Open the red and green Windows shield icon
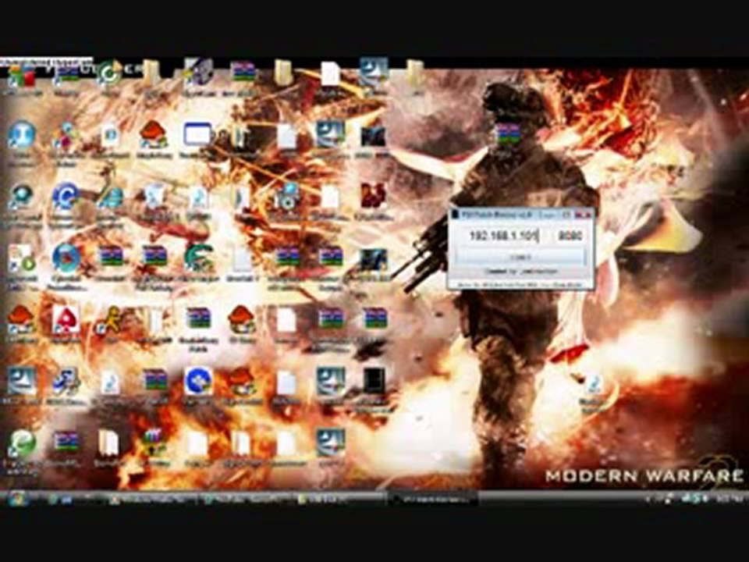Image resolution: width=749 pixels, height=562 pixels. point(22,76)
